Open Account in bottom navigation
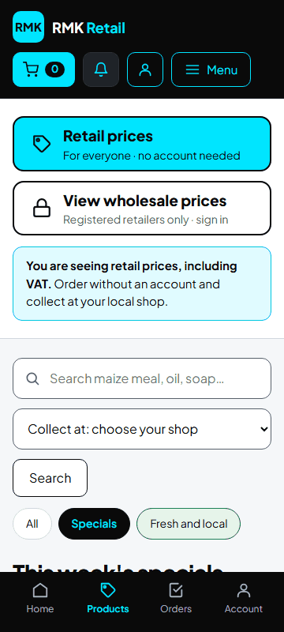The width and height of the screenshot is (284, 632). 243,598
